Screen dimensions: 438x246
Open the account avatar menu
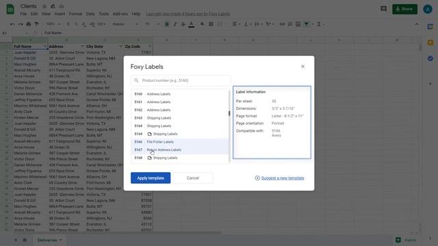coord(427,9)
